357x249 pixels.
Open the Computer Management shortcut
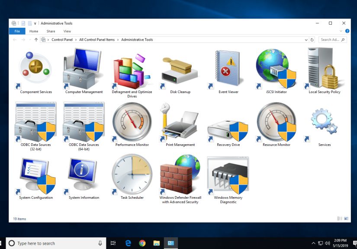(84, 68)
